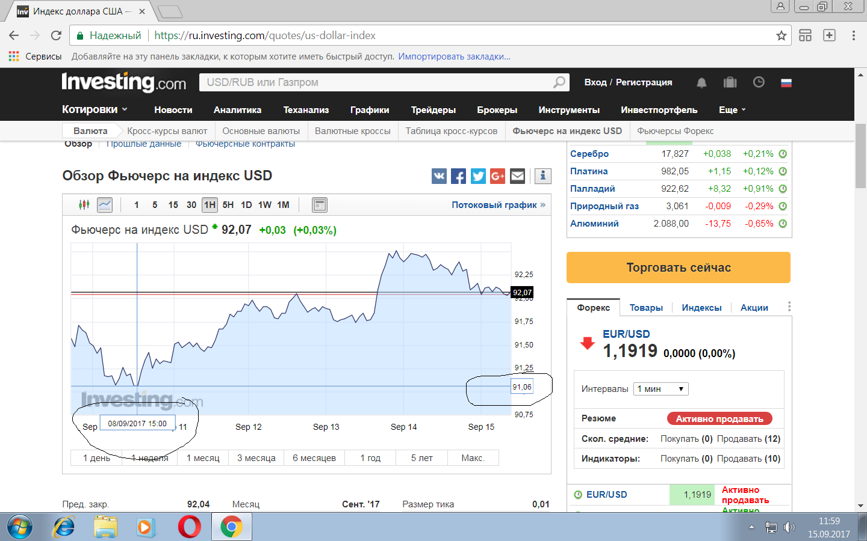The height and width of the screenshot is (541, 867).
Task: Open the Новости navigation menu
Action: coord(173,109)
